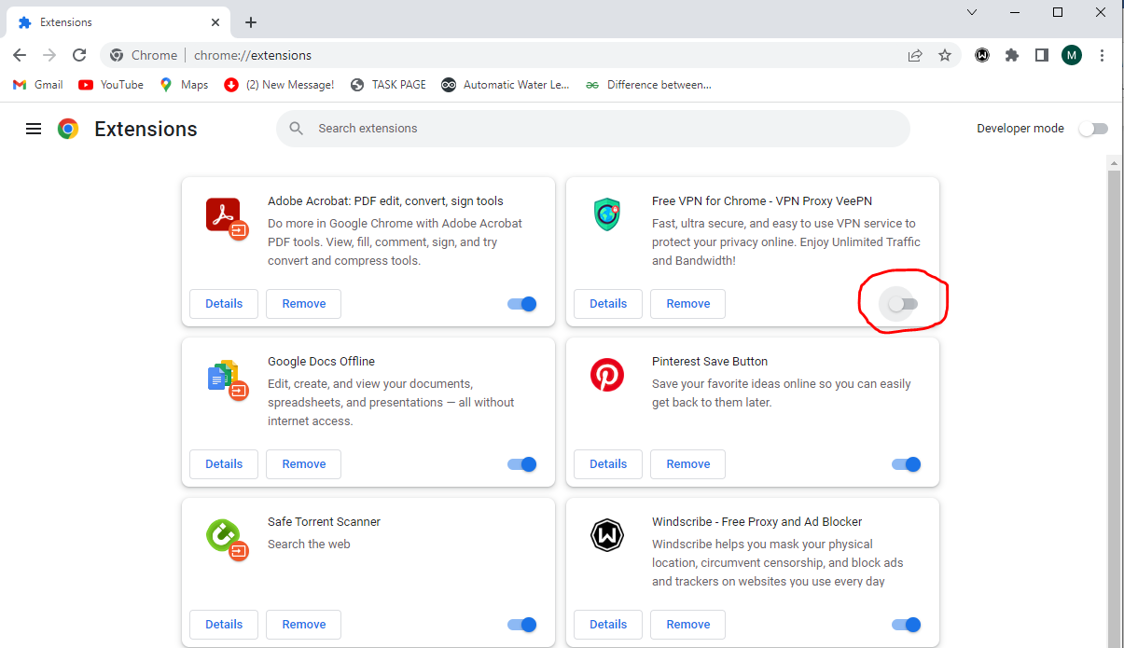
Task: Open Details for Safe Torrent Scanner
Action: click(x=224, y=625)
